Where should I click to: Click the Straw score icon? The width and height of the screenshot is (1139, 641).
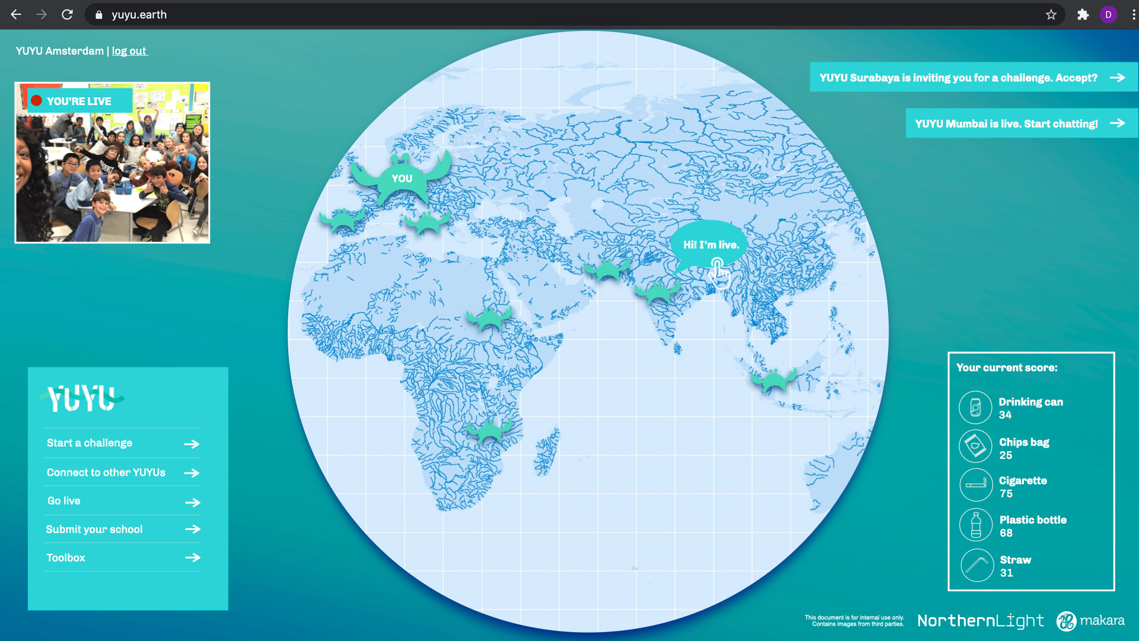976,565
